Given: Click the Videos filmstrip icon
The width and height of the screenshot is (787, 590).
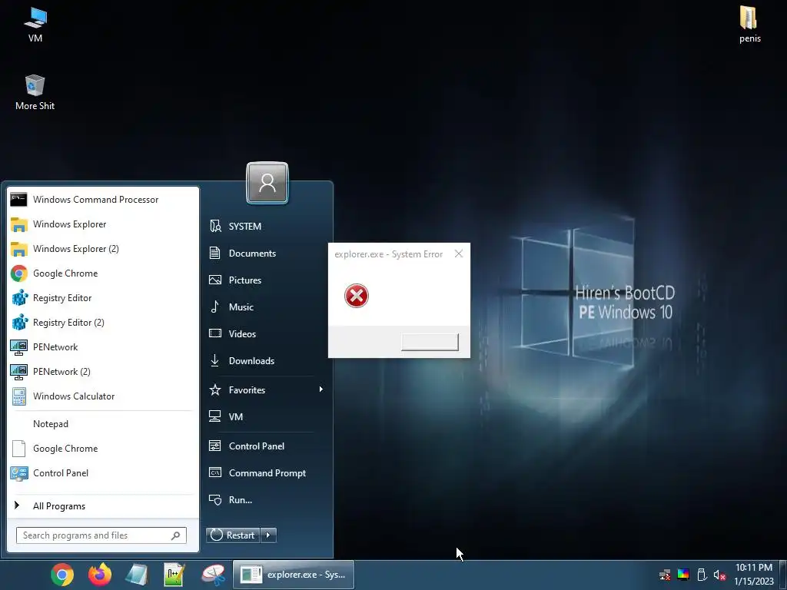Looking at the screenshot, I should 215,333.
